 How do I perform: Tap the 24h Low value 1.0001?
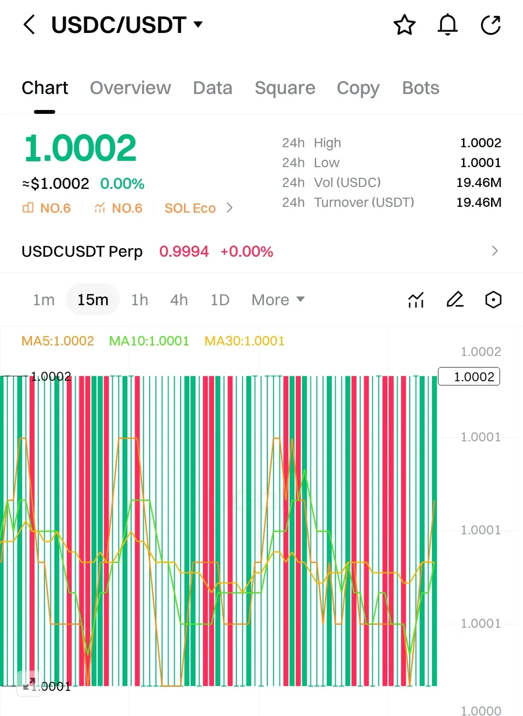(480, 163)
